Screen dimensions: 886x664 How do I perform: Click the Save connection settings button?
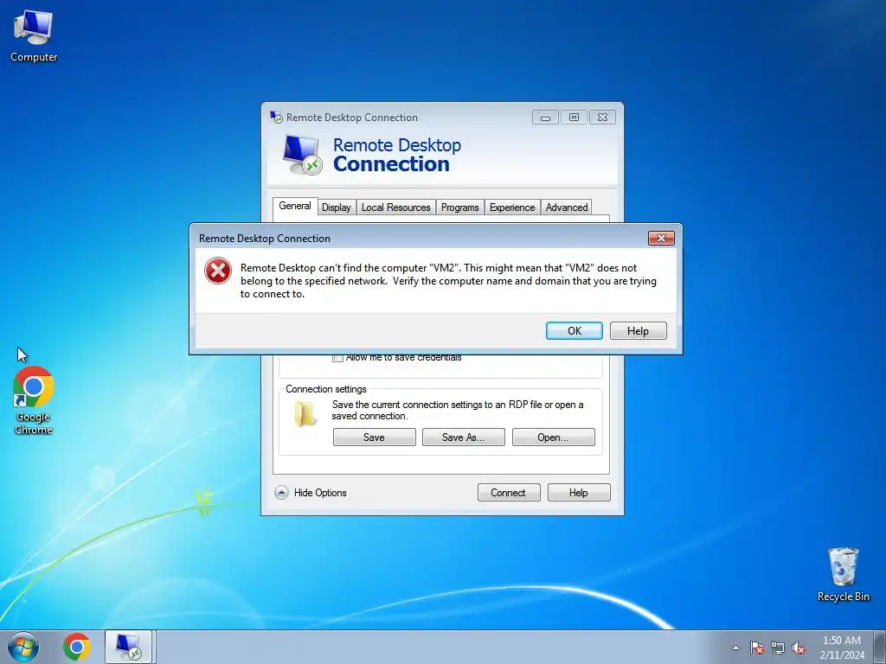coord(374,437)
